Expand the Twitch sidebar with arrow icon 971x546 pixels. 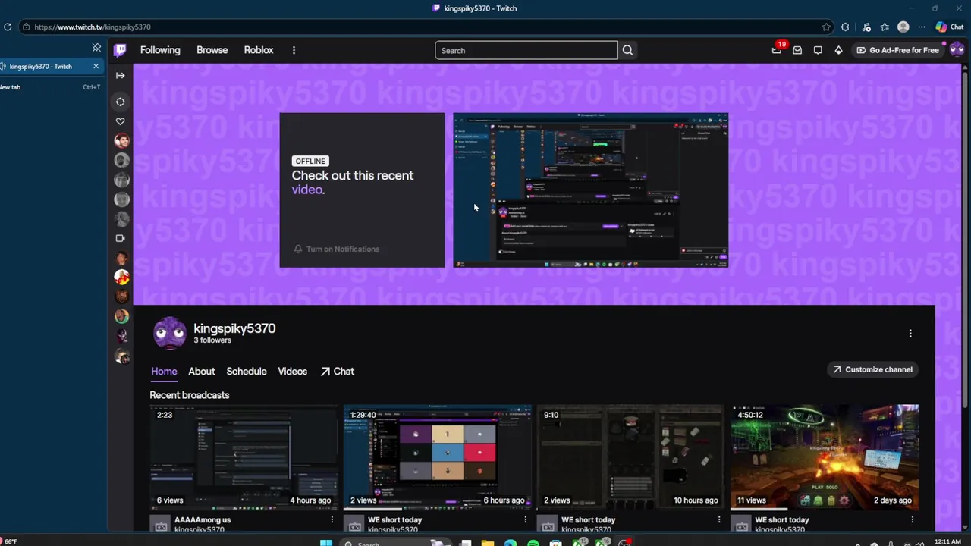120,75
